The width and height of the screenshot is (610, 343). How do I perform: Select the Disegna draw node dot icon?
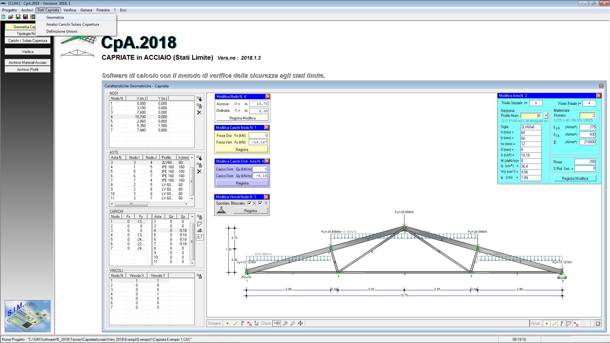(227, 323)
